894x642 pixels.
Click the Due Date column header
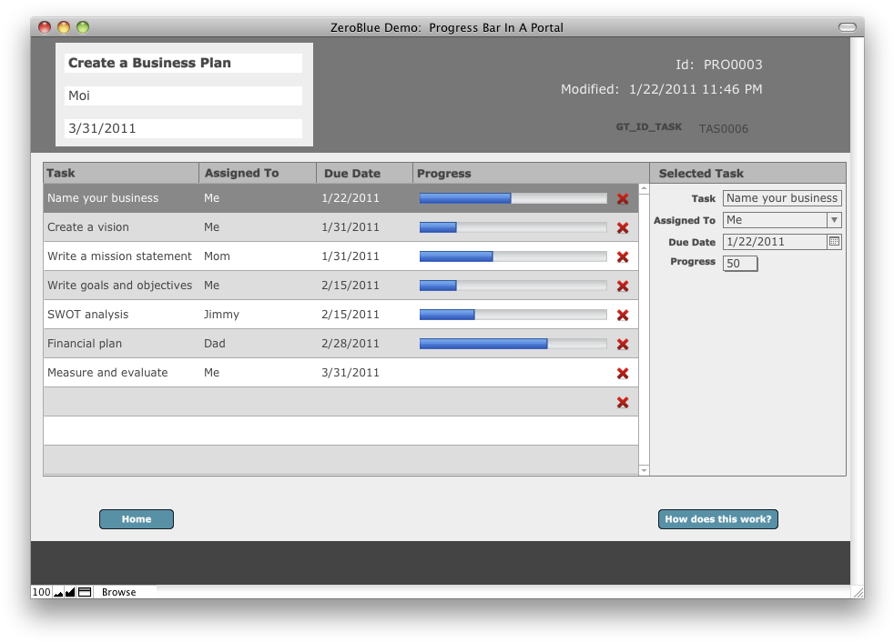[364, 173]
